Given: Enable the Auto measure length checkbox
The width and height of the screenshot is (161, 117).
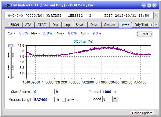Looking at the screenshot, I should (x=64, y=100).
